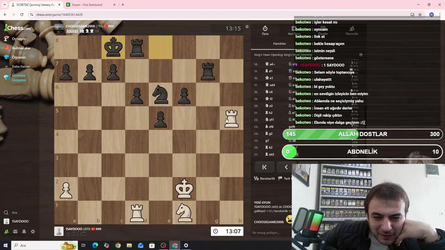Click the 13:07 player clock
The width and height of the screenshot is (445, 250).
click(x=227, y=231)
